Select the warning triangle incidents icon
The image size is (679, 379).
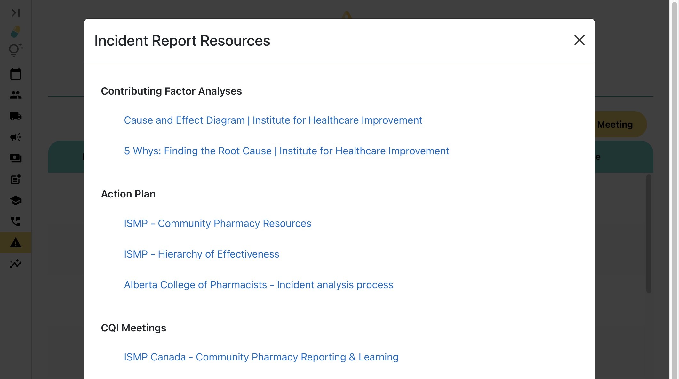pyautogui.click(x=15, y=243)
